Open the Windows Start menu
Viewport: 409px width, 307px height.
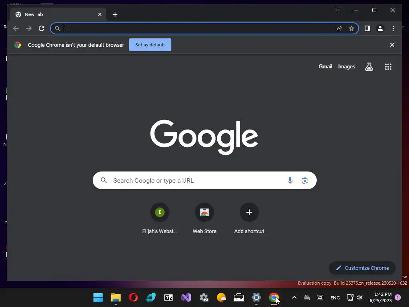coord(98,297)
